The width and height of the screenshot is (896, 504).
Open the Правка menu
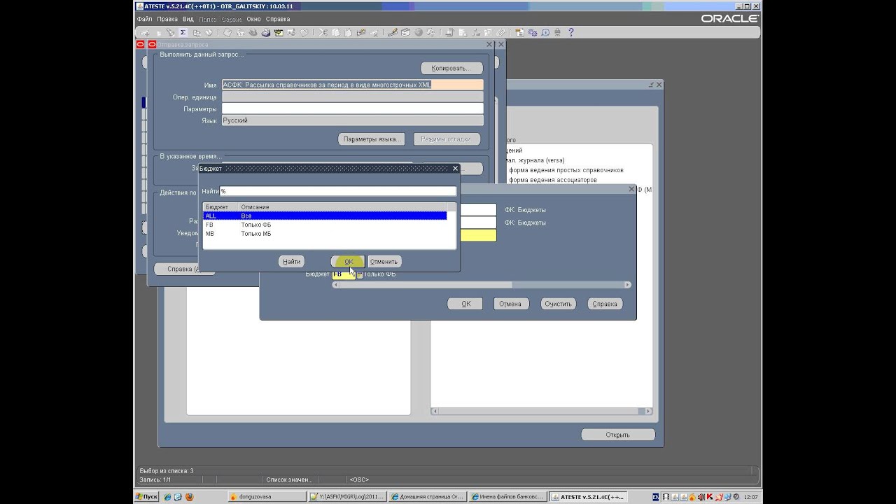[167, 19]
